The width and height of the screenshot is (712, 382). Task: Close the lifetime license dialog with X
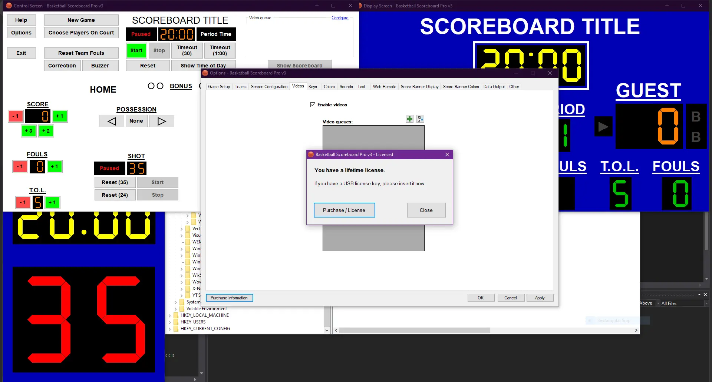pyautogui.click(x=447, y=155)
